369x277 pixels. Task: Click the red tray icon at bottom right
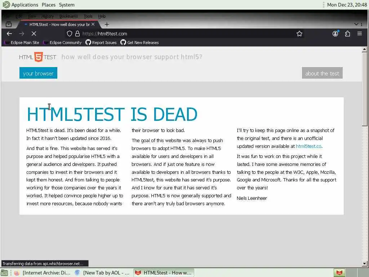[339, 273]
